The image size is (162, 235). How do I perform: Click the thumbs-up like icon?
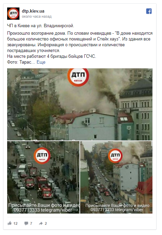click(x=10, y=223)
